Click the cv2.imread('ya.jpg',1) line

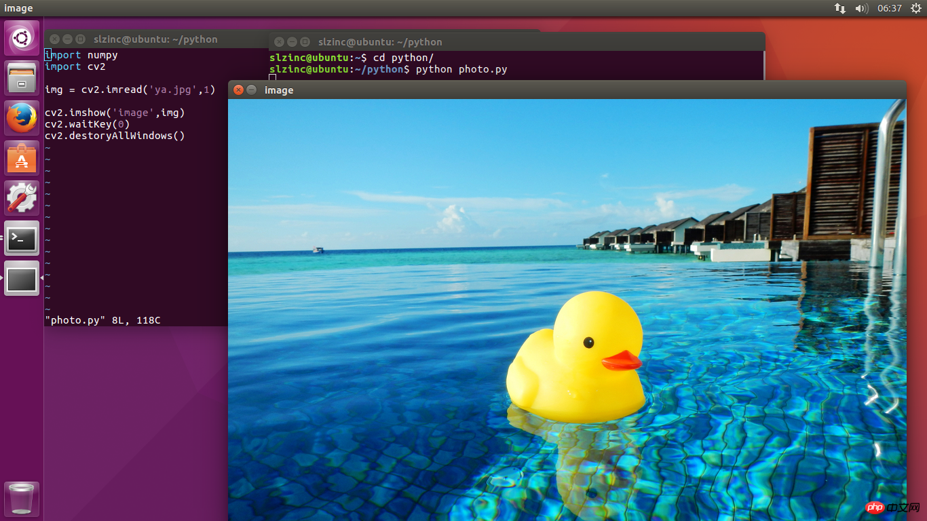(x=130, y=90)
